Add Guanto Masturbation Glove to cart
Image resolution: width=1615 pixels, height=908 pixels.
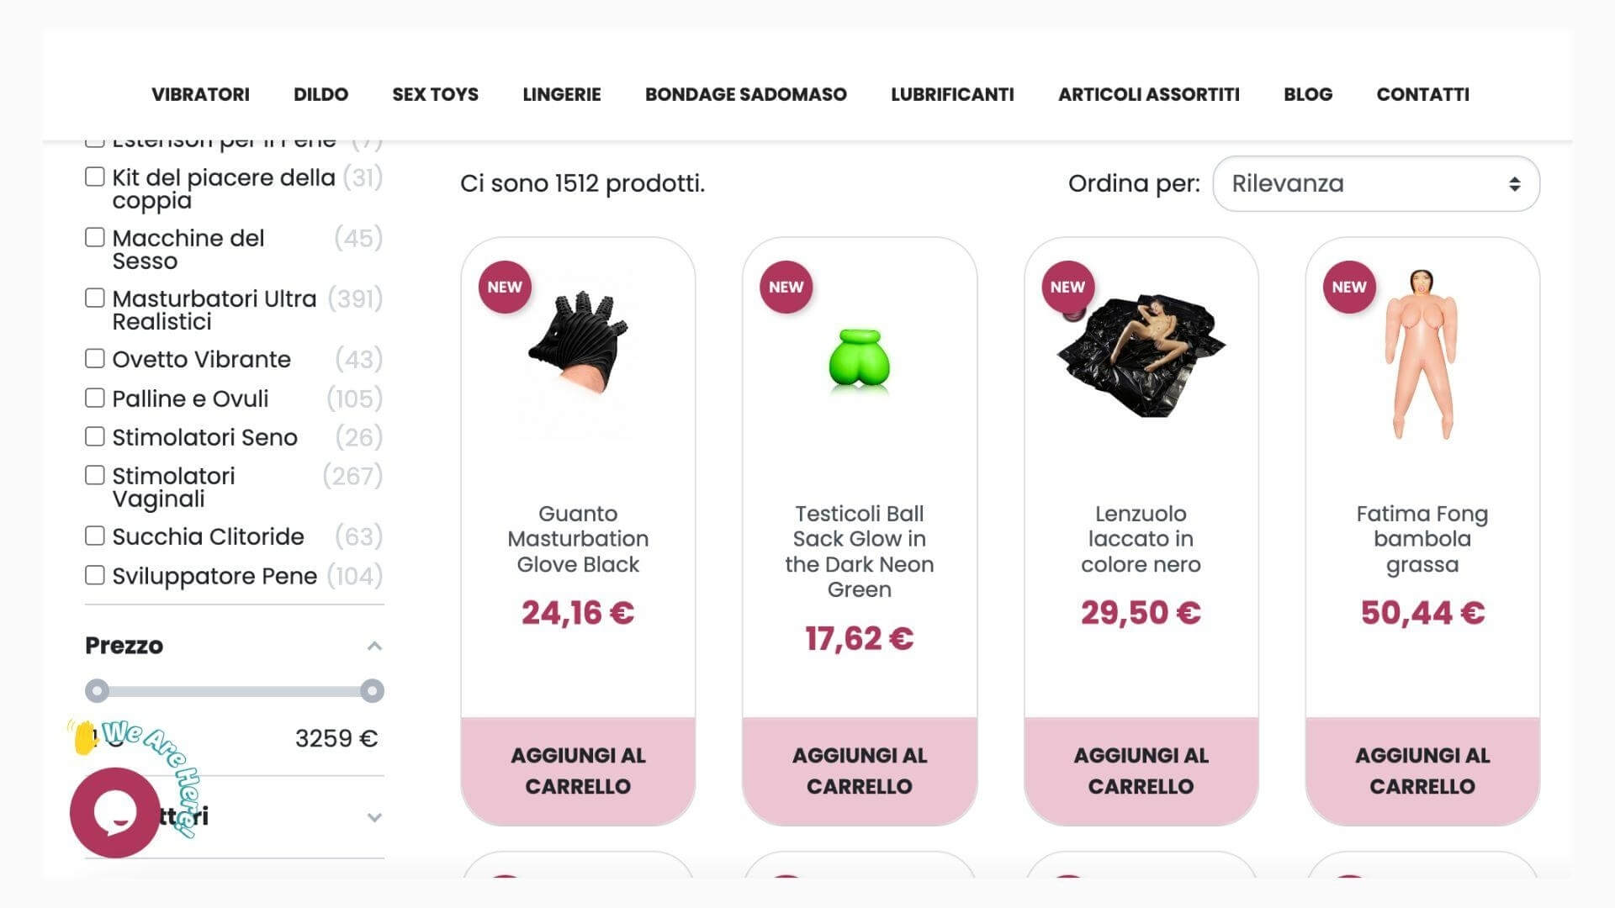point(578,771)
